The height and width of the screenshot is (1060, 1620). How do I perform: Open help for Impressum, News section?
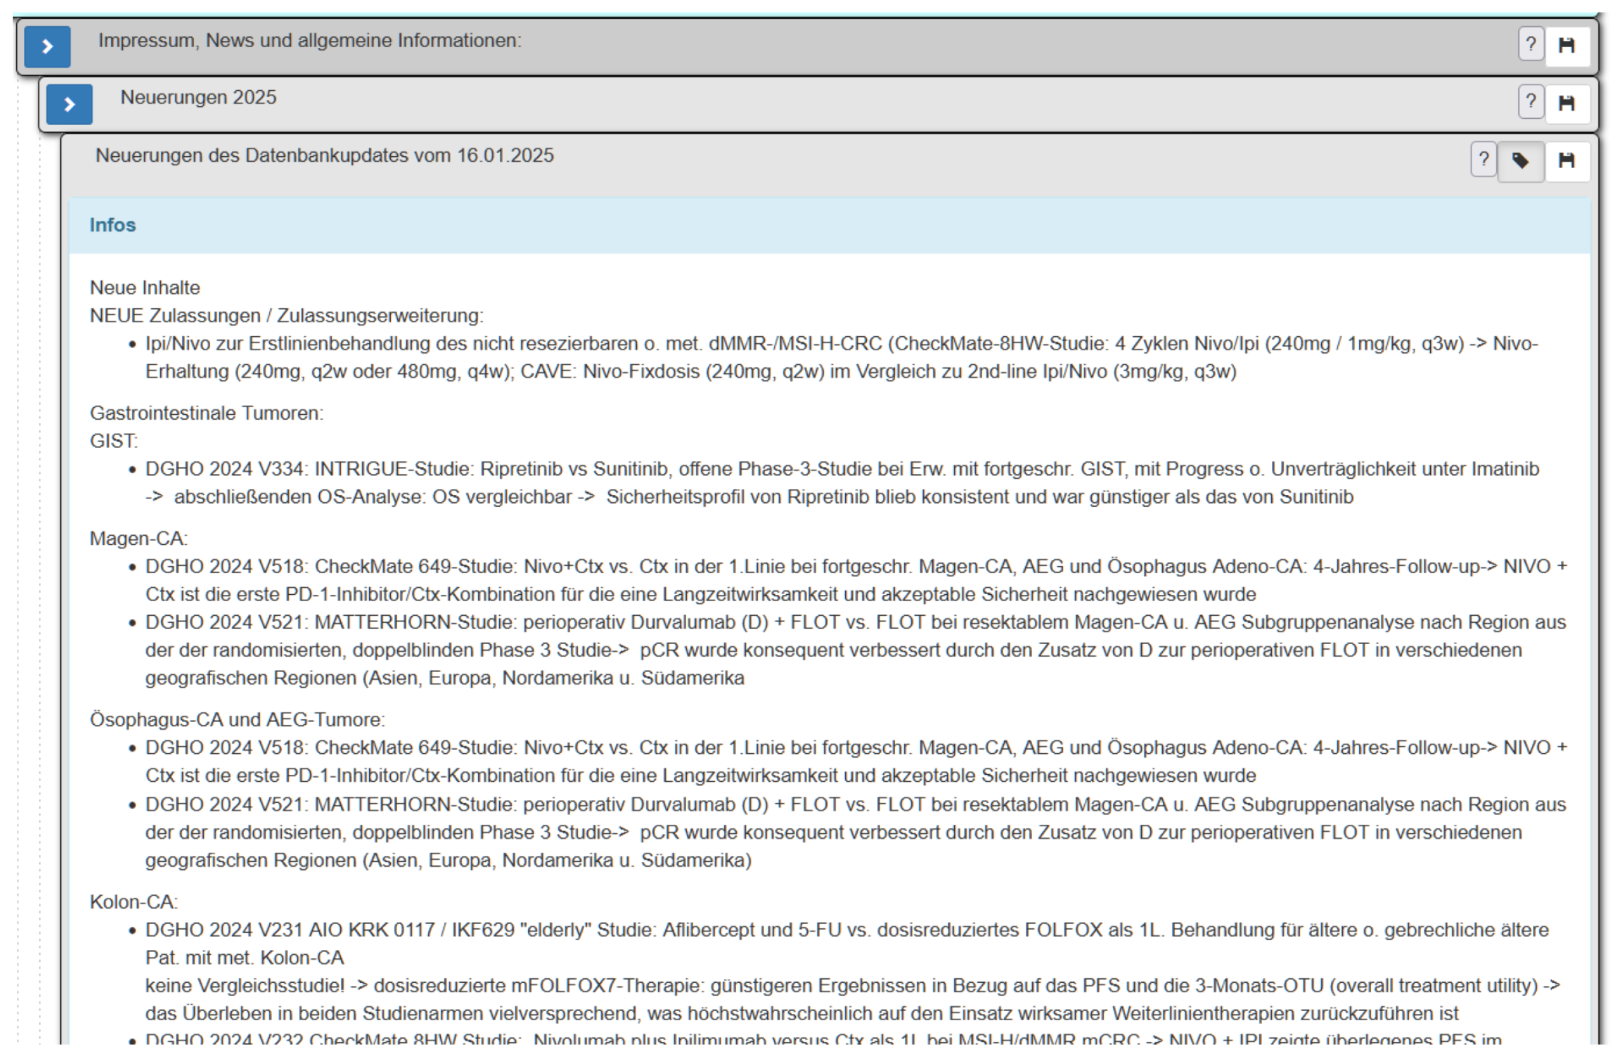click(x=1530, y=45)
